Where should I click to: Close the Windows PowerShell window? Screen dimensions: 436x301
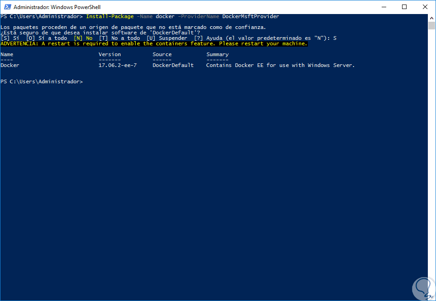(425, 7)
